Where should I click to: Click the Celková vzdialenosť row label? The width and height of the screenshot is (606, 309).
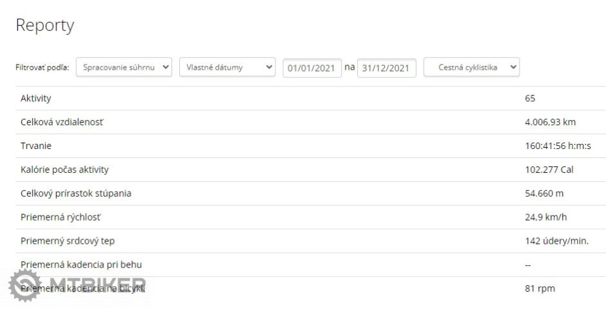coord(61,122)
